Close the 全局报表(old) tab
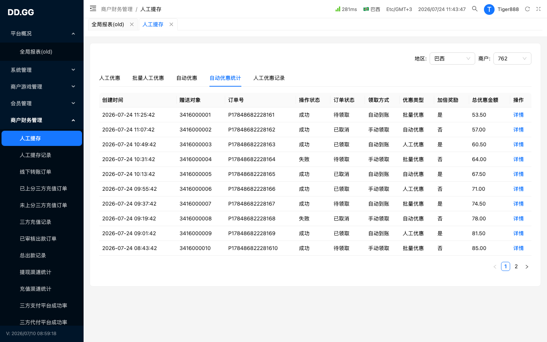Viewport: 547px width, 342px height. [132, 24]
